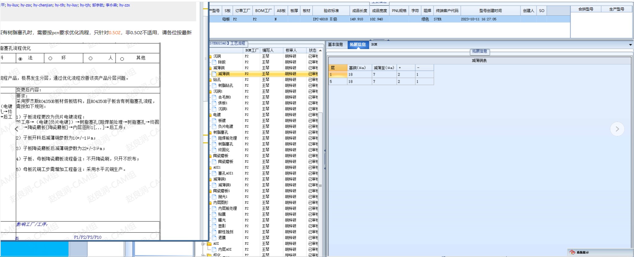Click the document icon beside 抛光1
This screenshot has width=634, height=257.
214,197
